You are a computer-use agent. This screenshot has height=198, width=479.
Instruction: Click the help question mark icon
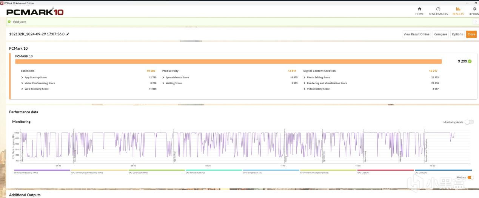[x=476, y=22]
